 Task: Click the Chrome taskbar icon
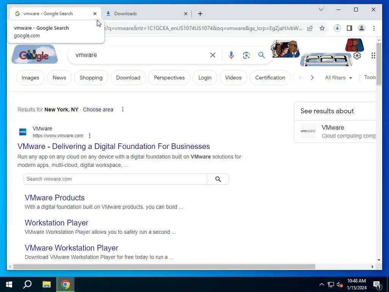[x=65, y=284]
